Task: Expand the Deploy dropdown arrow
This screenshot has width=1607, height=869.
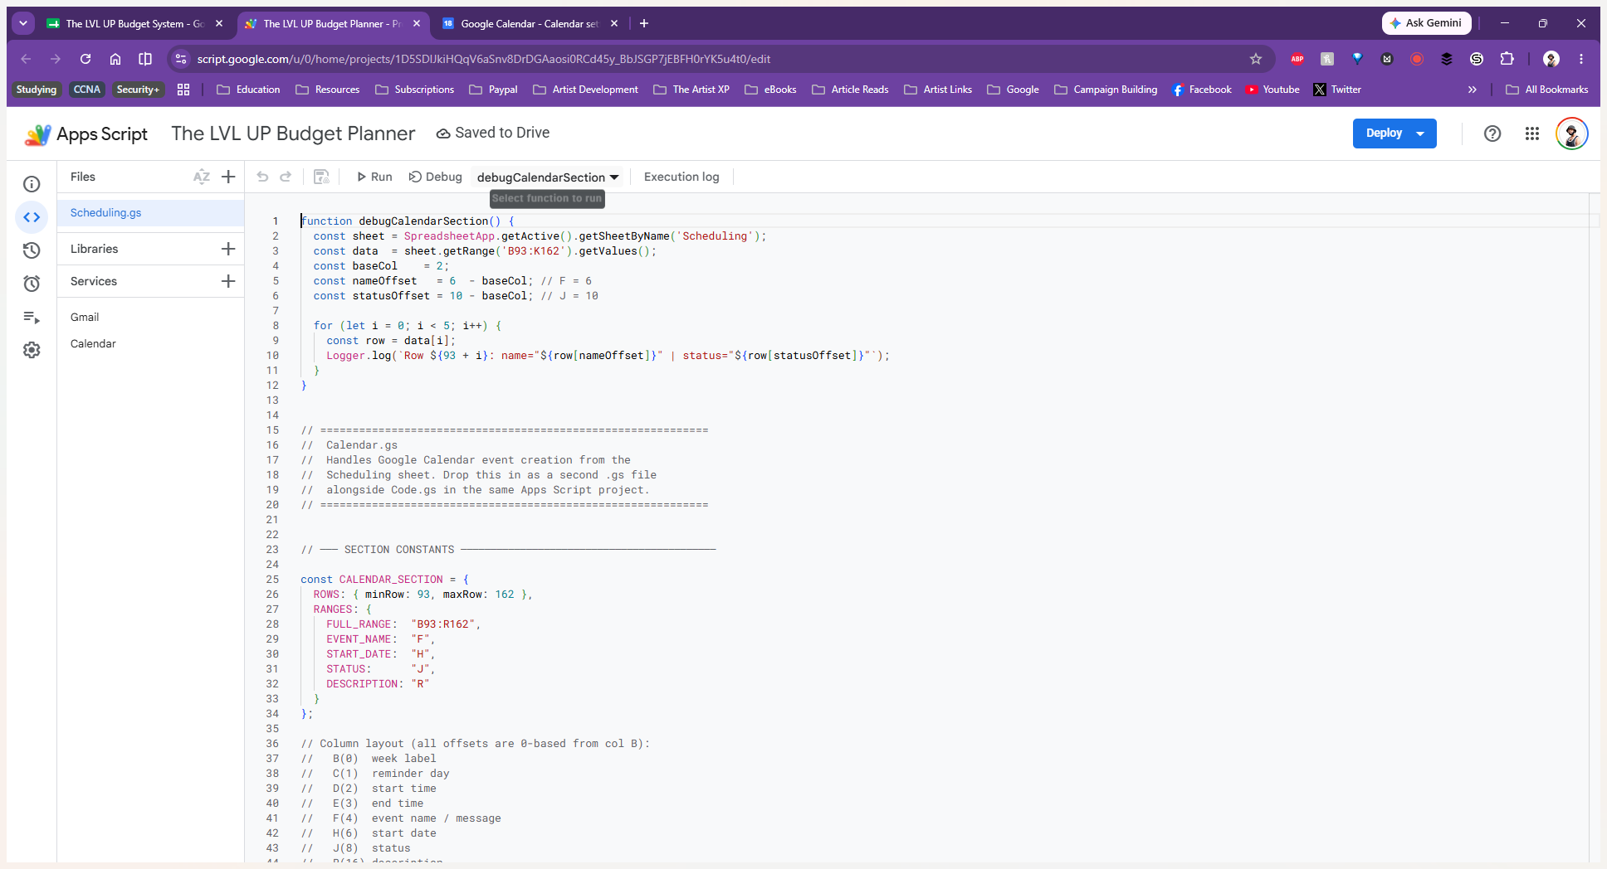Action: tap(1421, 134)
